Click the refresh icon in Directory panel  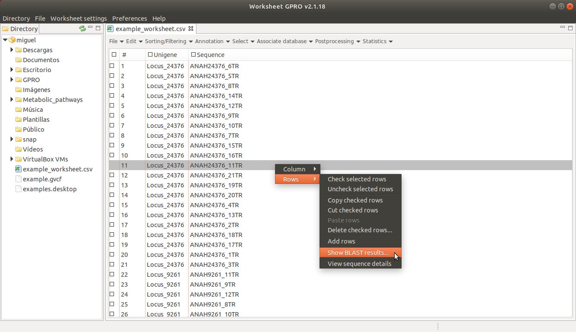tap(82, 28)
